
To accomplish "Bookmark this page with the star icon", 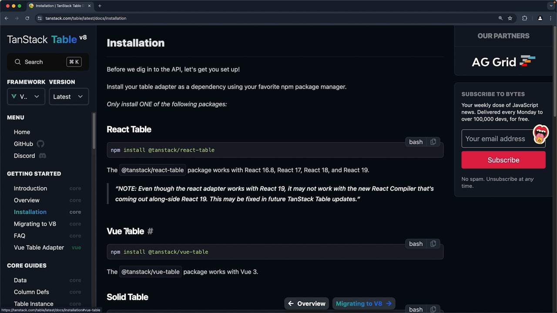I will [510, 18].
